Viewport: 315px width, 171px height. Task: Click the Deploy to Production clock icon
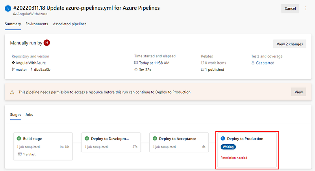pos(223,138)
